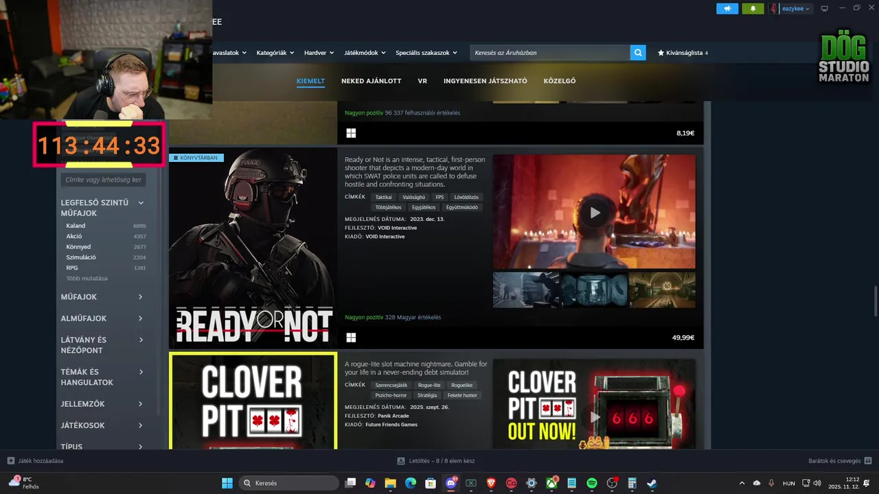Click the Windows platform icon on Ready or Not

point(351,338)
